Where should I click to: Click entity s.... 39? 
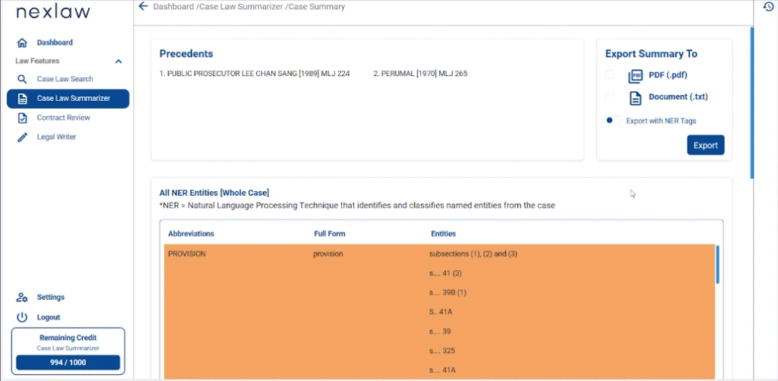pos(440,332)
